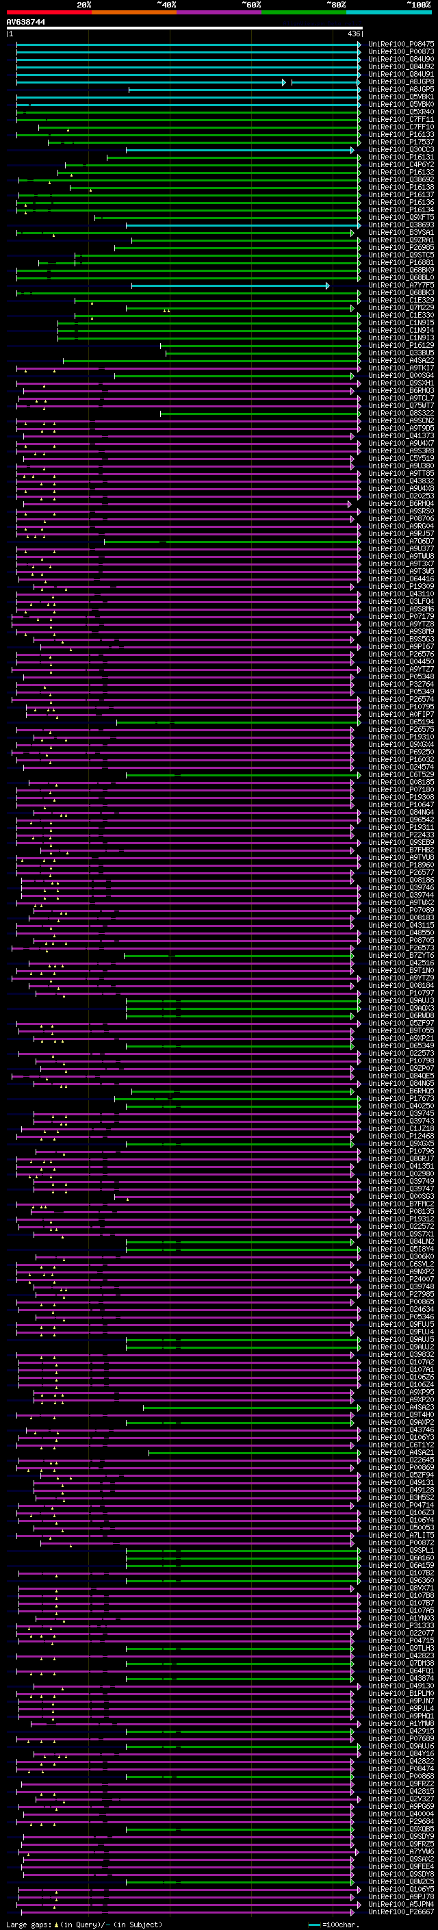Viewport: 438px width, 1930px height.
Task: Select label UniRef100_P07689
Action: point(401,1738)
